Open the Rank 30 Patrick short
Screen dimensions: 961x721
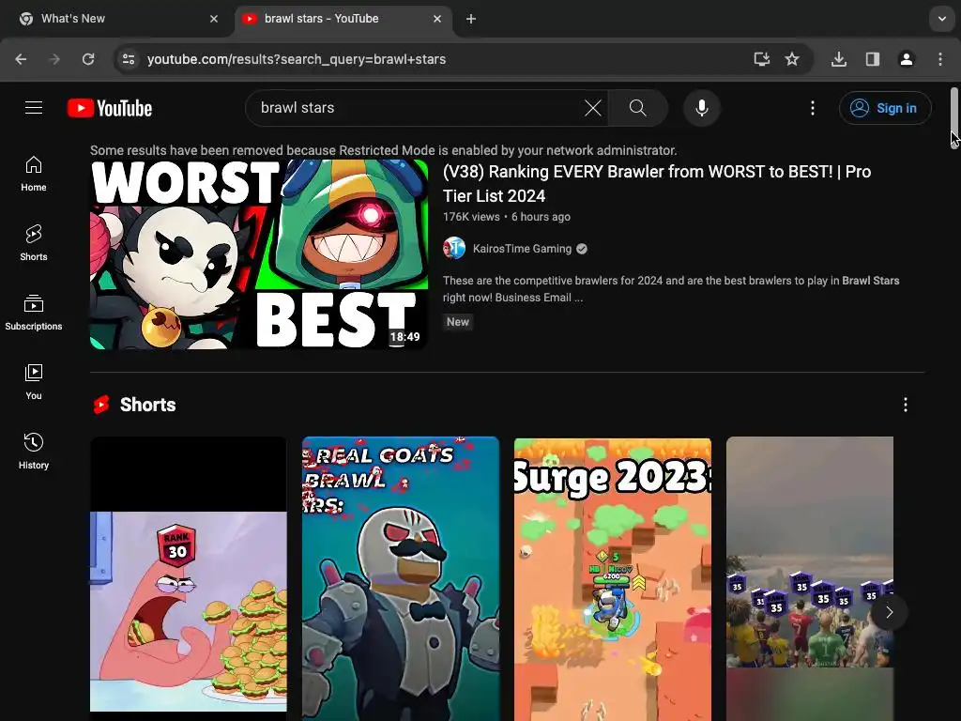click(188, 578)
